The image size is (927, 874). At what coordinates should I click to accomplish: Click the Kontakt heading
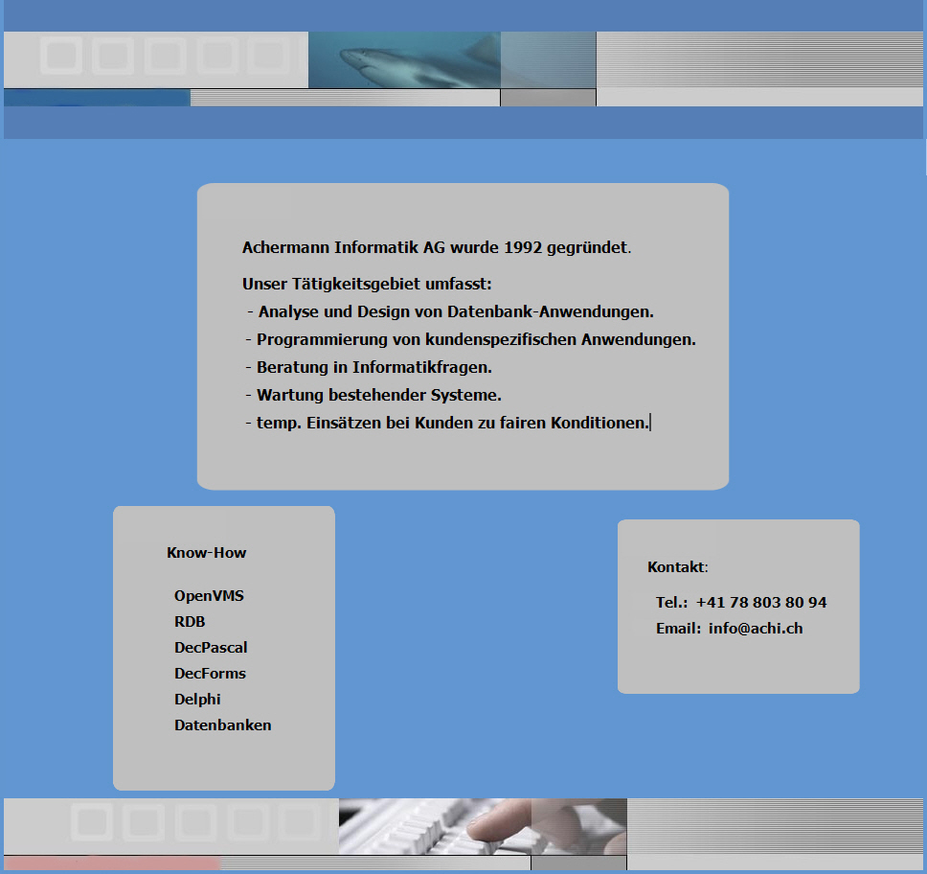[x=676, y=567]
